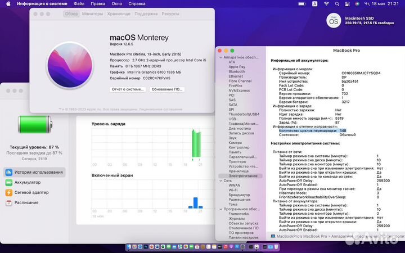Screen dimensions: 405x253
Task: Switch to the Ресурсы tab
Action: point(170,13)
